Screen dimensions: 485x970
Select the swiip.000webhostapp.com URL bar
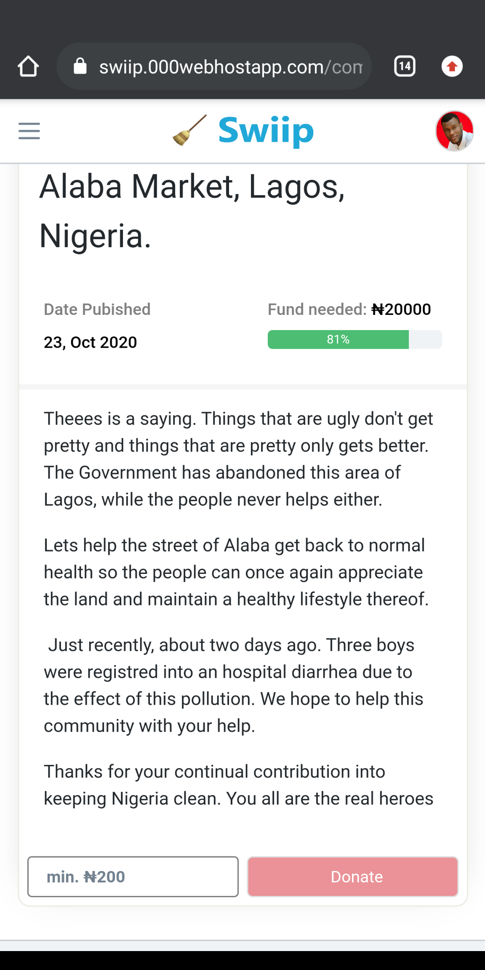(x=230, y=67)
